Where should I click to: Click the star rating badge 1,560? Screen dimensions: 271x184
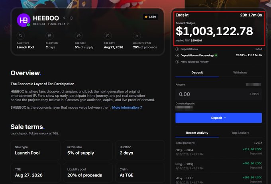tap(151, 17)
